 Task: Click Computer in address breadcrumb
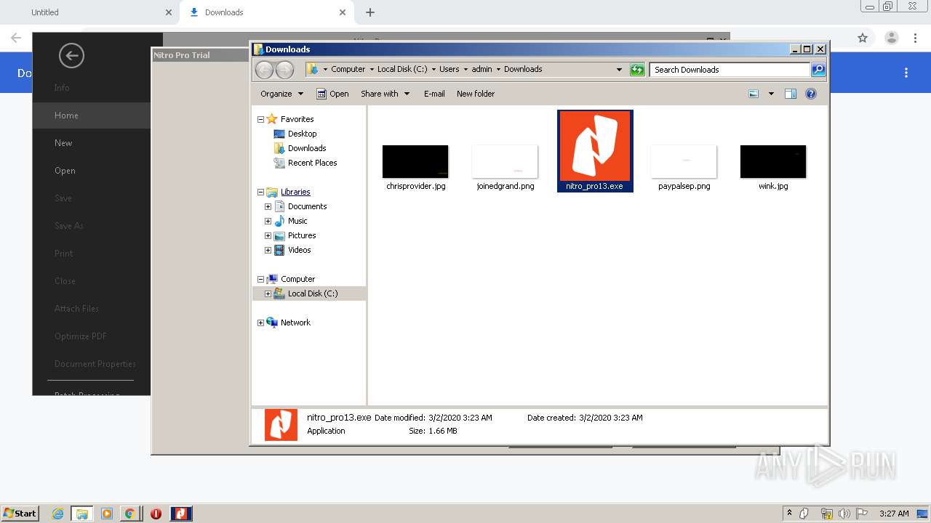pos(348,70)
